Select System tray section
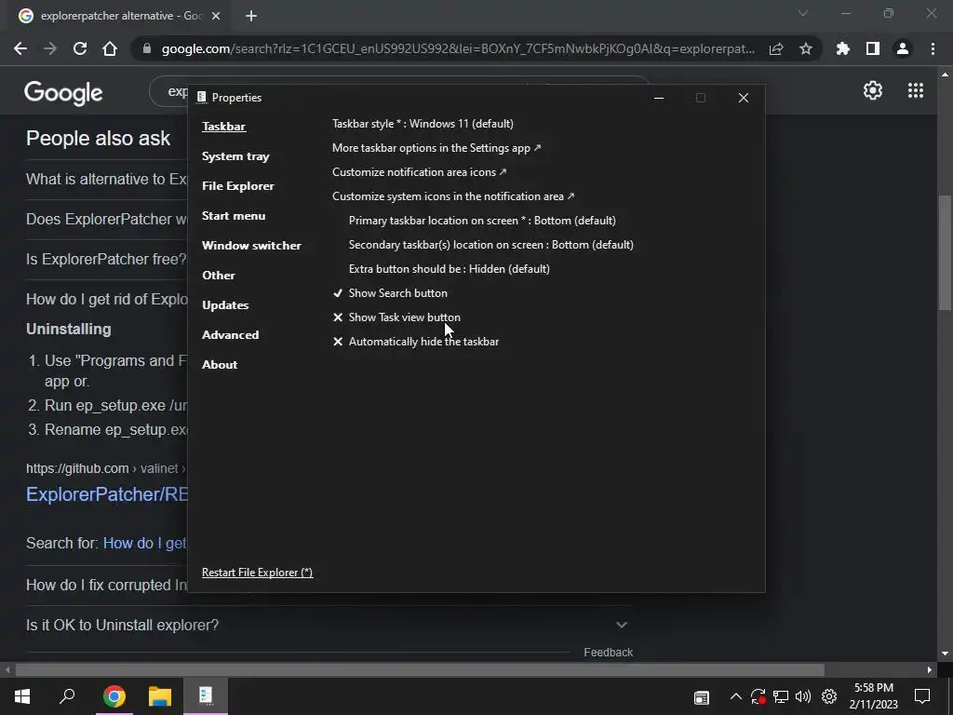 (235, 156)
